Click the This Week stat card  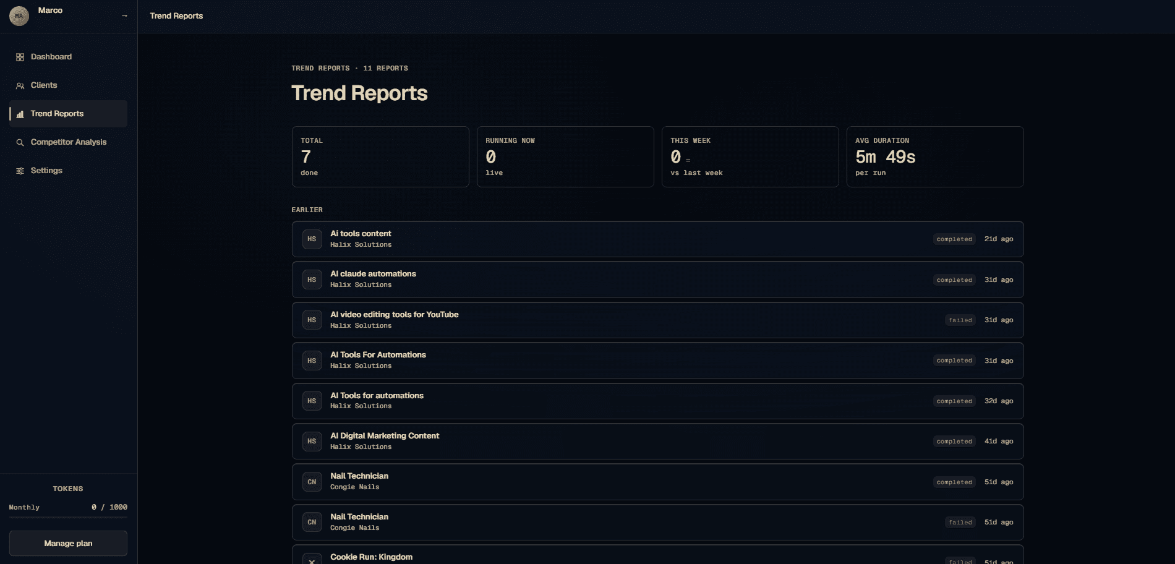coord(750,157)
